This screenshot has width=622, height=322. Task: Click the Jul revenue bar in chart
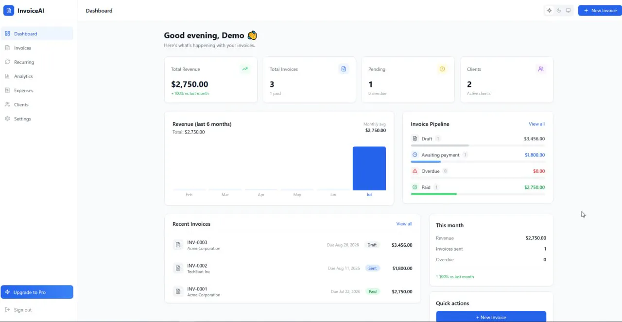[369, 169]
